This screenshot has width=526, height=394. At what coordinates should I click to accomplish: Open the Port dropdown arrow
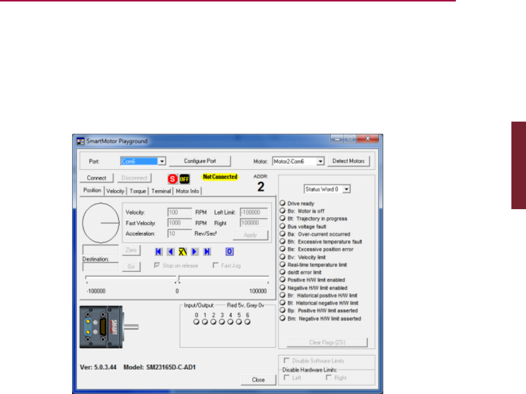[162, 161]
